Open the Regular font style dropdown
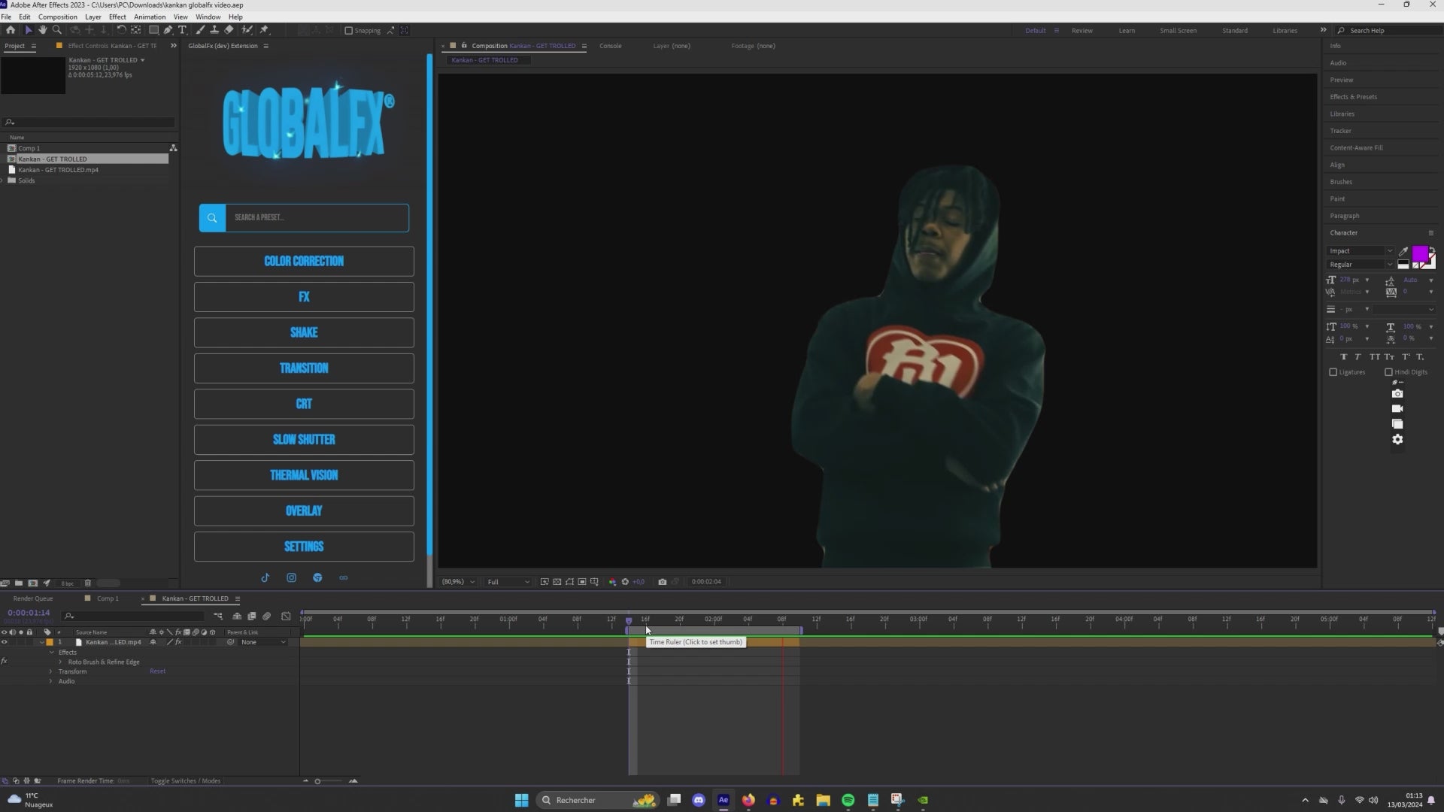The height and width of the screenshot is (812, 1444). pyautogui.click(x=1361, y=265)
